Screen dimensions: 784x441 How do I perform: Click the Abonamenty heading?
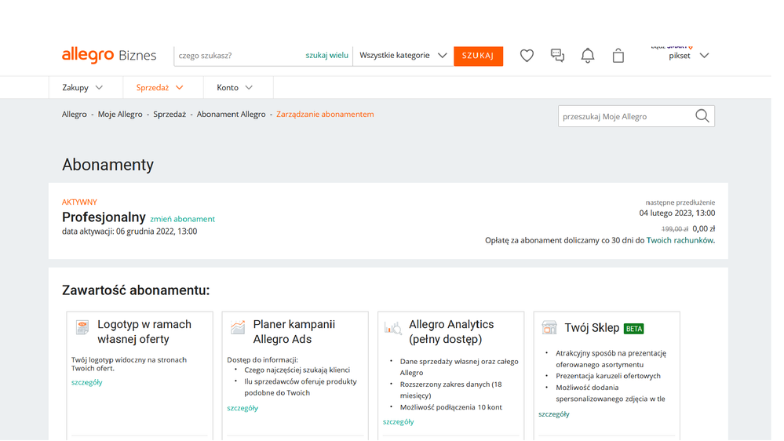click(108, 165)
